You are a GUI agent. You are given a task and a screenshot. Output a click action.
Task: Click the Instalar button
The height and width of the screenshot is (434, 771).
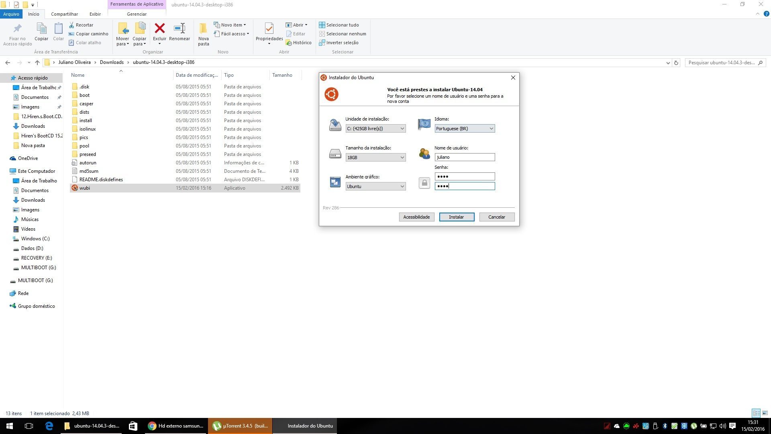(457, 217)
